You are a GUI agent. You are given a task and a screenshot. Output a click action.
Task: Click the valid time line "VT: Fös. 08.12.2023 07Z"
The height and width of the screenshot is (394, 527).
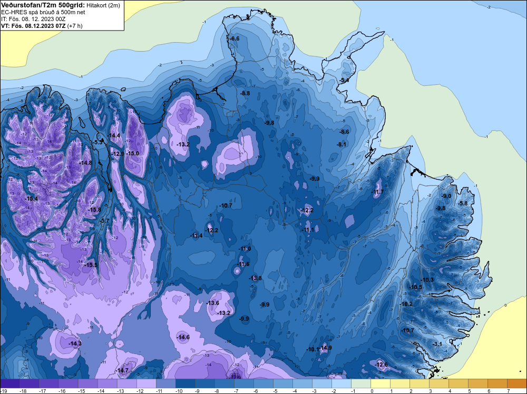pos(34,25)
